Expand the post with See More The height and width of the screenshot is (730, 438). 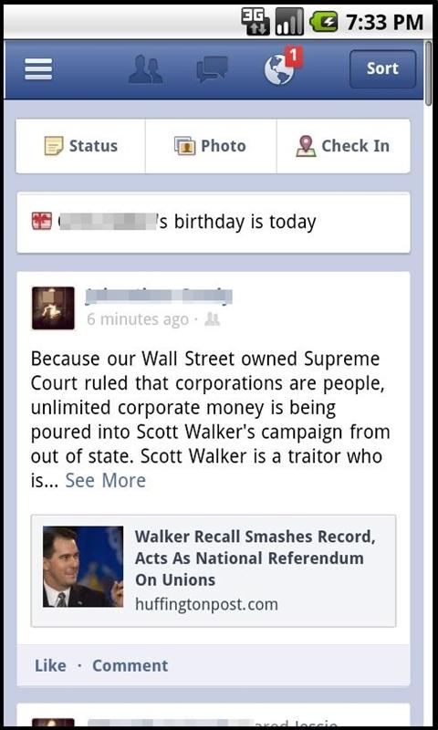pos(105,481)
